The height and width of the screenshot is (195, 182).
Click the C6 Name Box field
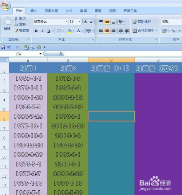pos(19,54)
